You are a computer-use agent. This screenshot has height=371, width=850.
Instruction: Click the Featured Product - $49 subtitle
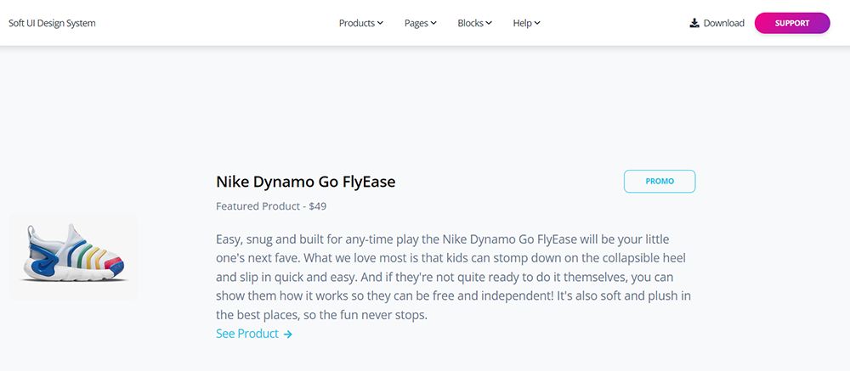[271, 206]
